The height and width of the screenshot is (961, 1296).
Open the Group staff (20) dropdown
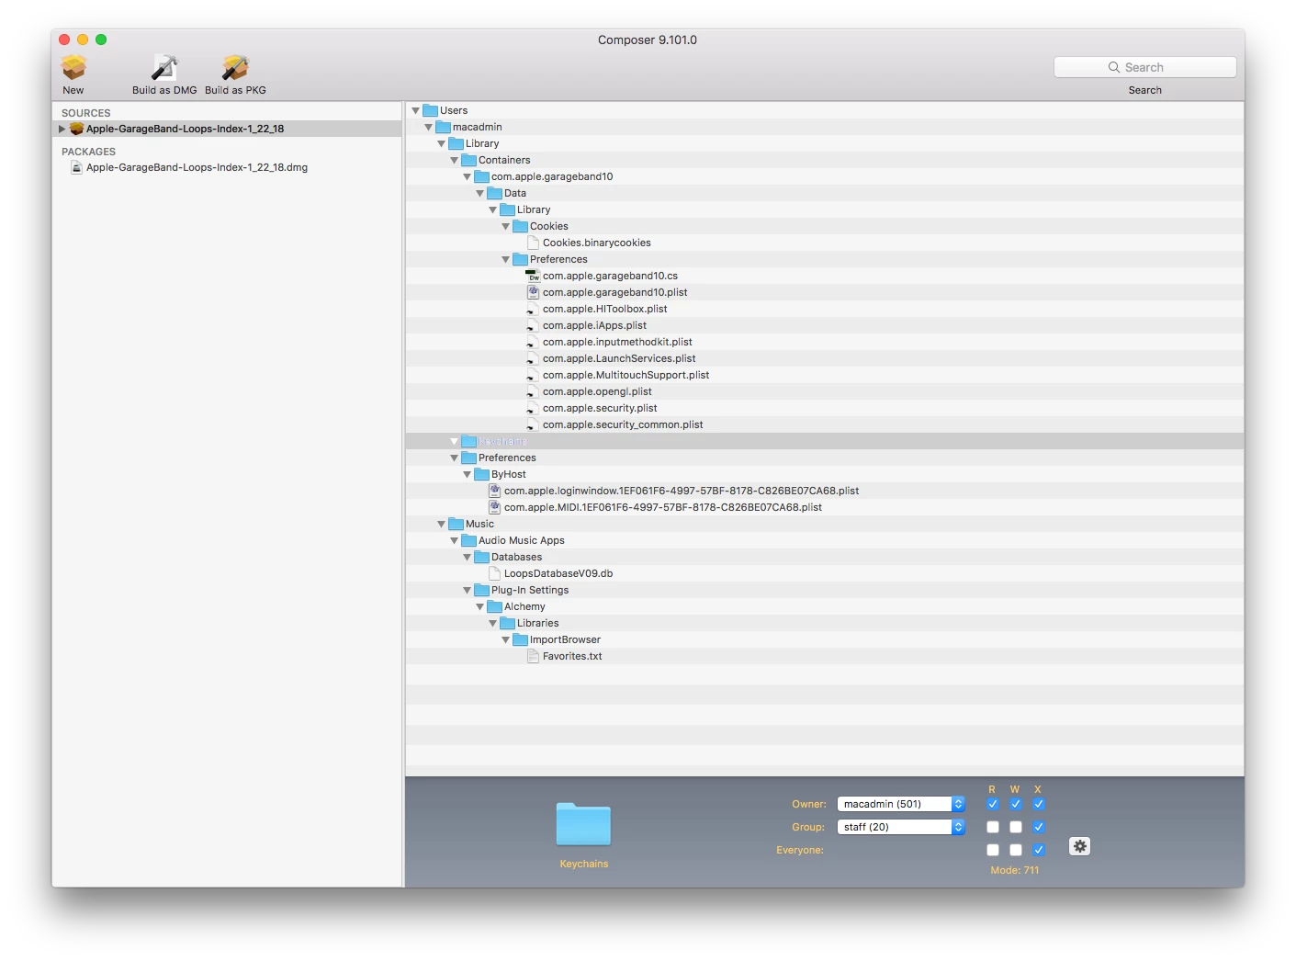[x=901, y=827]
